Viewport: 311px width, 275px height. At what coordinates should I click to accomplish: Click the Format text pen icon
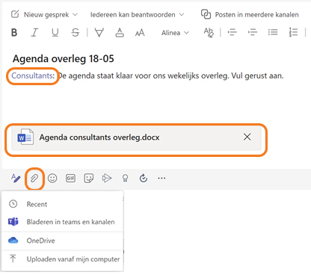16,178
